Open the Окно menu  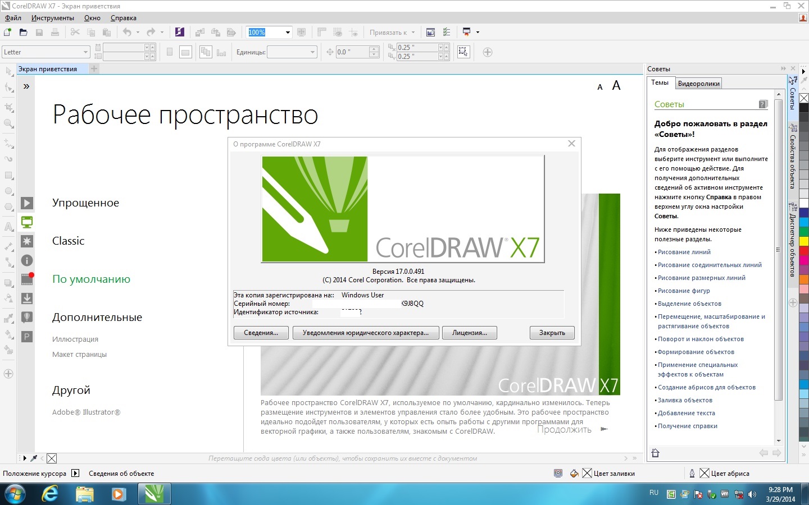tap(92, 18)
